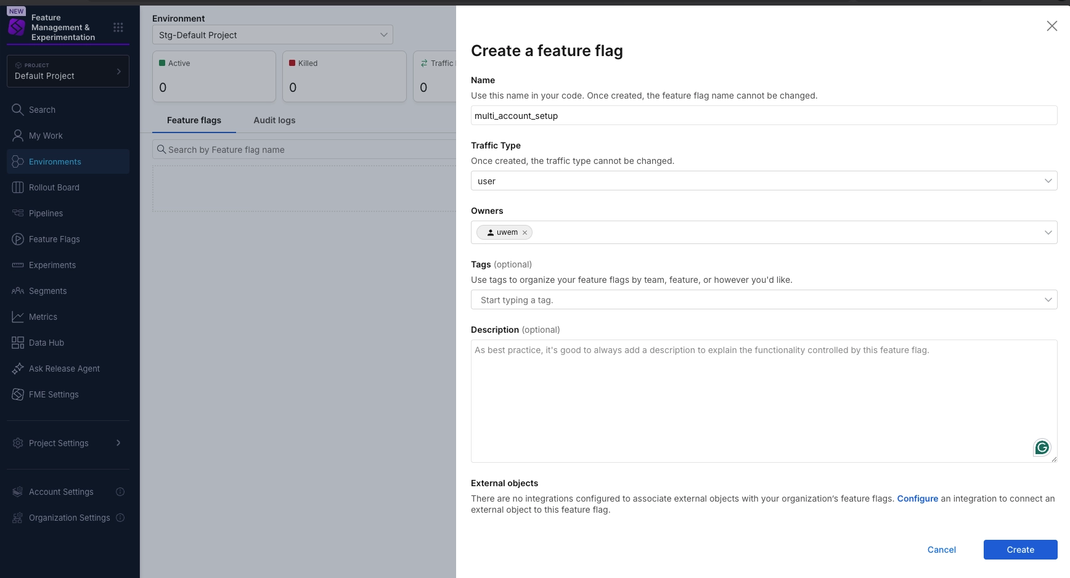Click the Search magnifier icon in sidebar
The height and width of the screenshot is (578, 1070).
click(18, 110)
